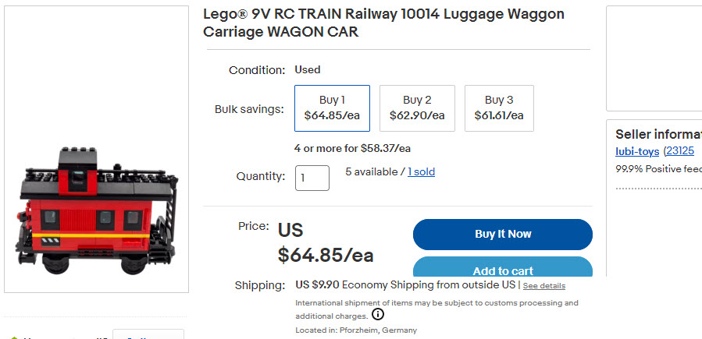
Task: Click the Located in Pforzheim, Germany text
Action: coord(356,330)
